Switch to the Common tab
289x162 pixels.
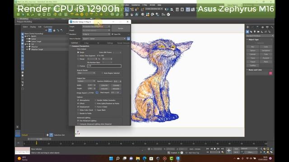click(x=75, y=43)
